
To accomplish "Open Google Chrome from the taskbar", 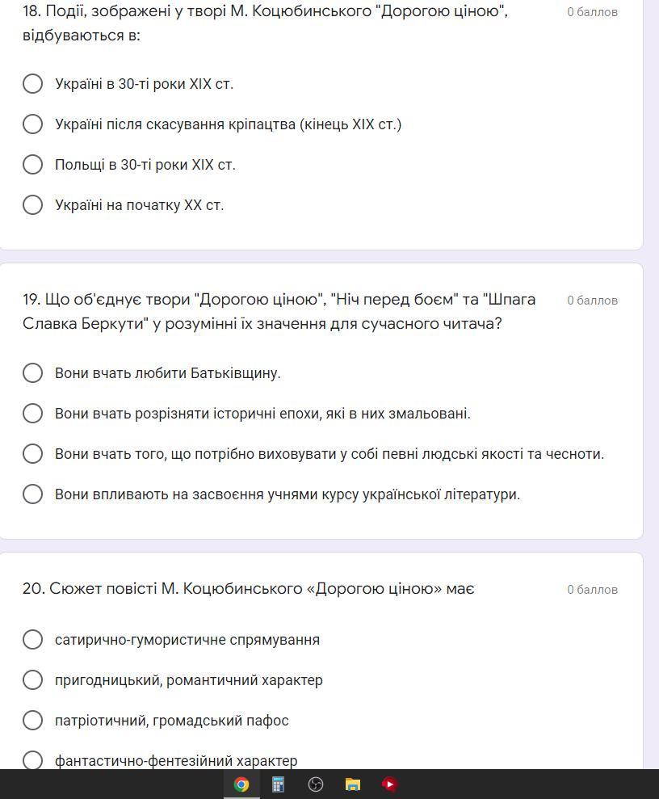I will (x=241, y=784).
